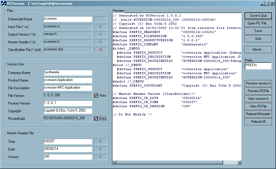The width and height of the screenshot is (276, 169).
Task: Click the PREFIX_PRODUCTVERSION define line
Action: coord(156,40)
